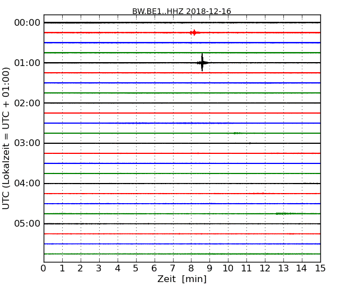Viewport: 364px width, 291px height.
Task: Select the 02:00 time label
Action: click(27, 103)
